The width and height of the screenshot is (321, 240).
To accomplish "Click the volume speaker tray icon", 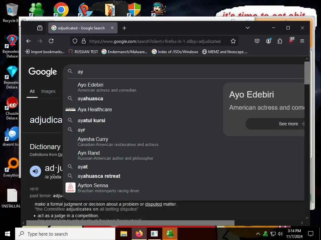I will (280, 234).
